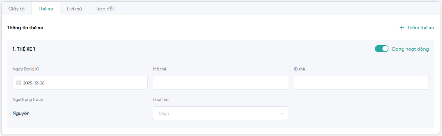Image resolution: width=442 pixels, height=136 pixels.
Task: Focus the Mã thẻ input field
Action: (x=220, y=83)
